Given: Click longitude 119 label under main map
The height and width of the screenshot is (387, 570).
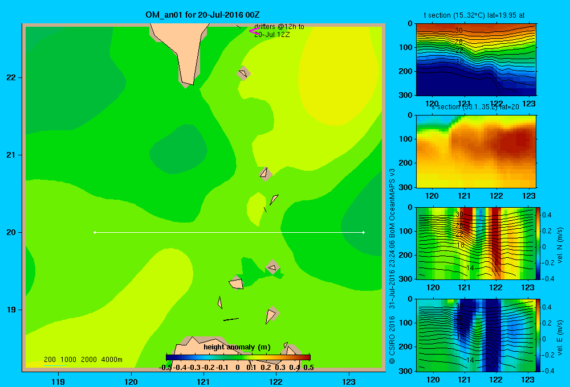Looking at the screenshot, I should pos(58,381).
